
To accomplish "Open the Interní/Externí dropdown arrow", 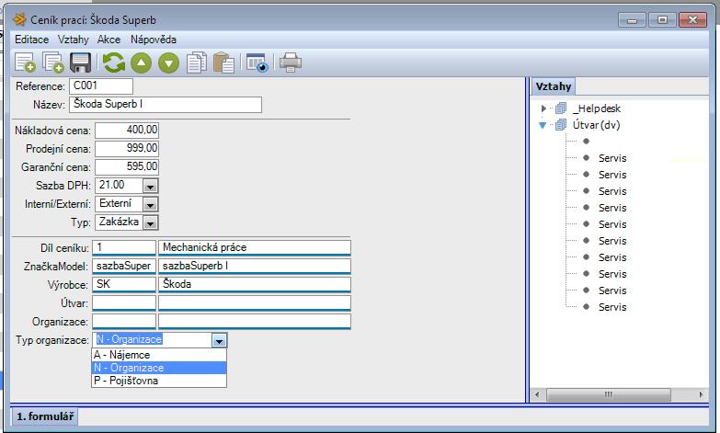I will [x=150, y=204].
